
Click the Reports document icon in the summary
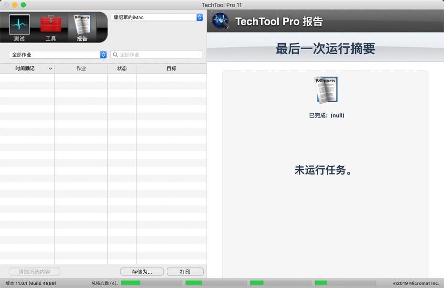(x=326, y=90)
